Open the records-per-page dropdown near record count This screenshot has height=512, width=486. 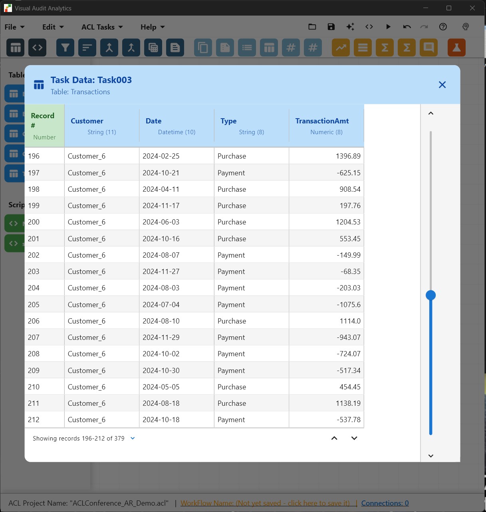click(x=133, y=438)
